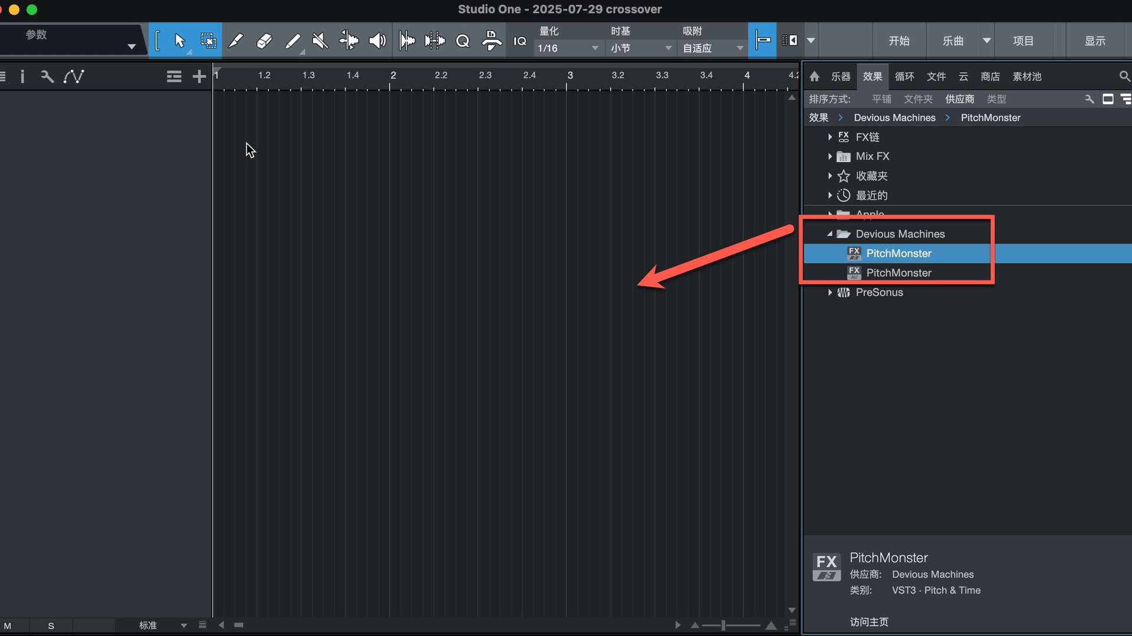Sort browser by 类型 type

coord(996,99)
